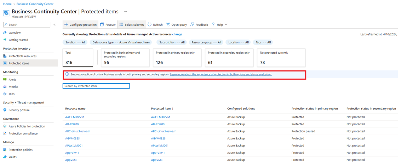Open the Alerts menu item
Image resolution: width=402 pixels, height=163 pixels.
click(x=13, y=79)
